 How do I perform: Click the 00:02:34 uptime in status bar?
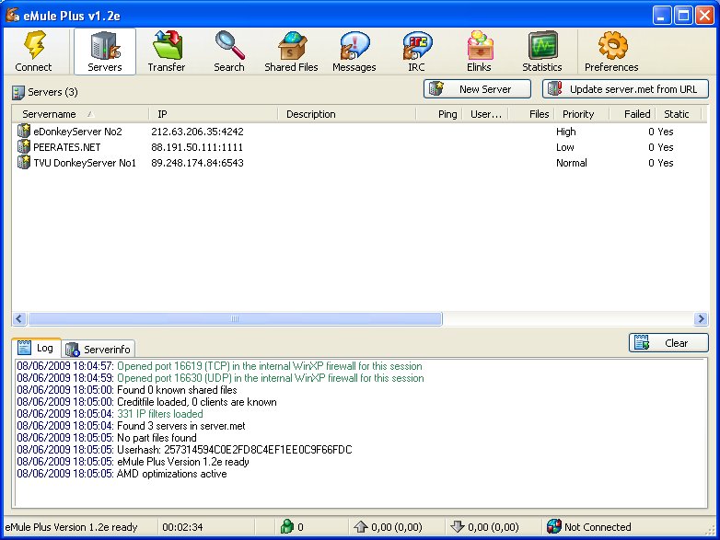tap(182, 527)
